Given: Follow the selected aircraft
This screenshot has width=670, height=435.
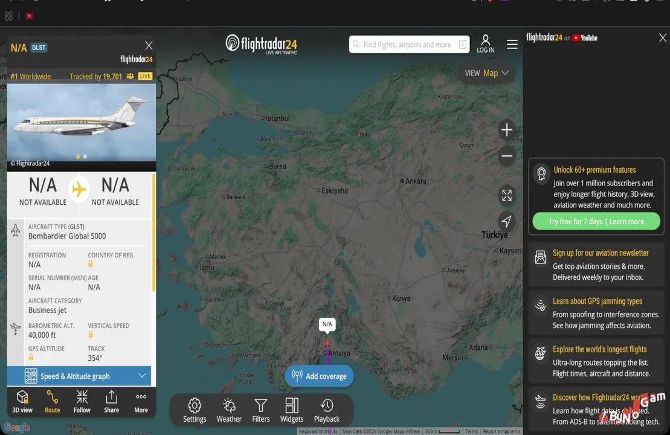Looking at the screenshot, I should (82, 402).
